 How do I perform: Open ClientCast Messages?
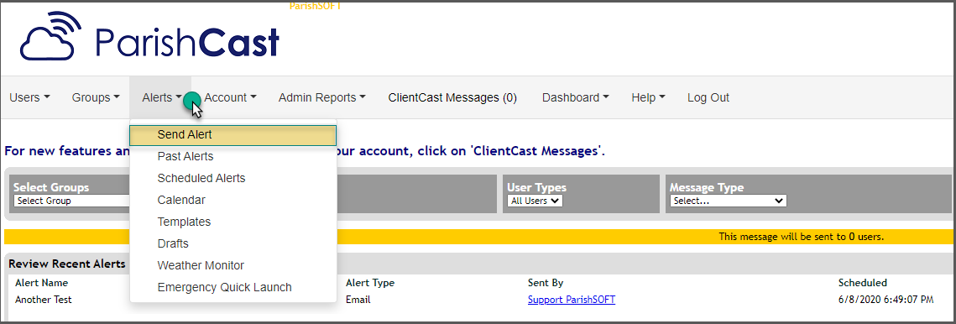(x=452, y=97)
